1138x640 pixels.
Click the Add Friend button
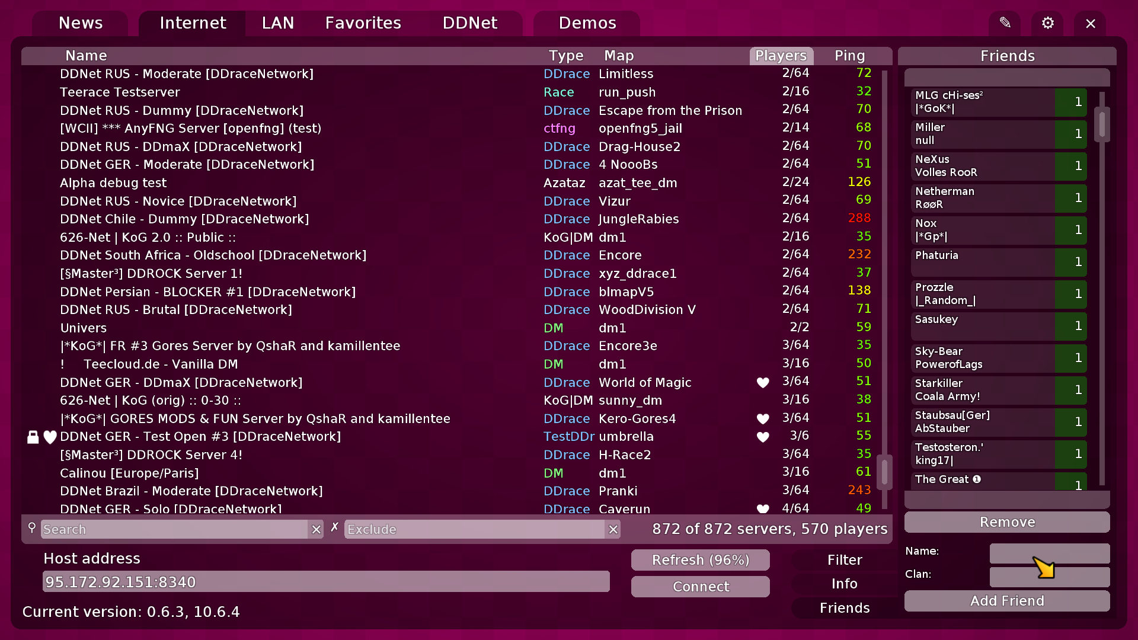(1006, 601)
